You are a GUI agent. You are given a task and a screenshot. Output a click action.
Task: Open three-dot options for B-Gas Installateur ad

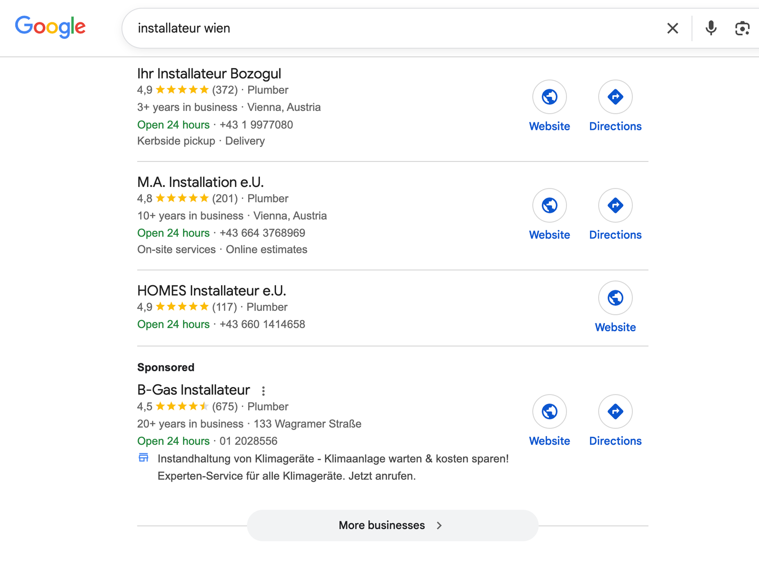(x=263, y=391)
